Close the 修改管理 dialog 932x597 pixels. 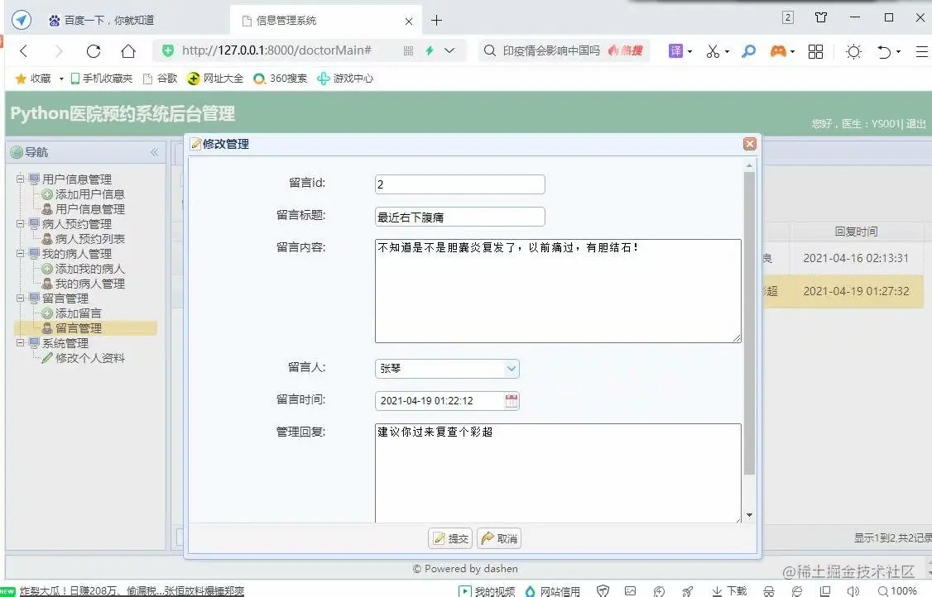point(750,144)
